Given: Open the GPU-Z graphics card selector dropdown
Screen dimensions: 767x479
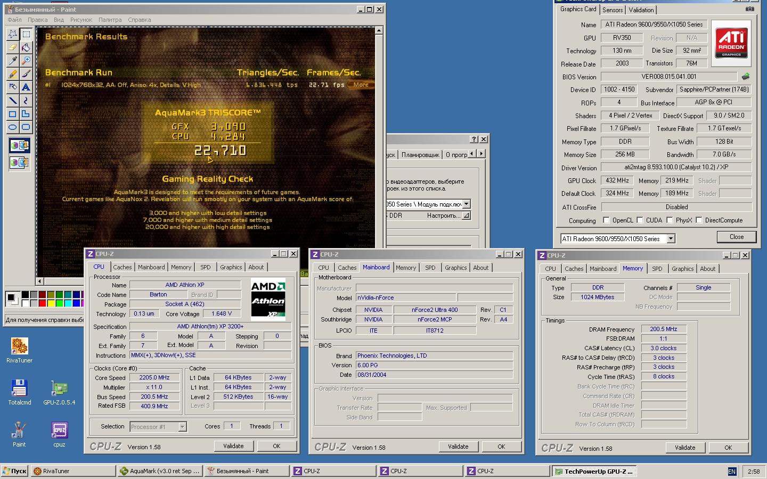Looking at the screenshot, I should pos(671,239).
